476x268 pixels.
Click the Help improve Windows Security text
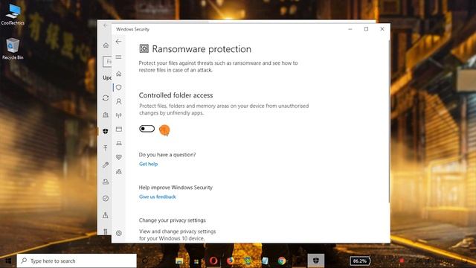[176, 188]
